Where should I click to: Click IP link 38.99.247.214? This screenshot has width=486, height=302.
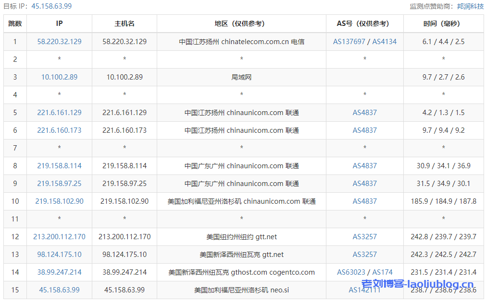click(x=59, y=272)
